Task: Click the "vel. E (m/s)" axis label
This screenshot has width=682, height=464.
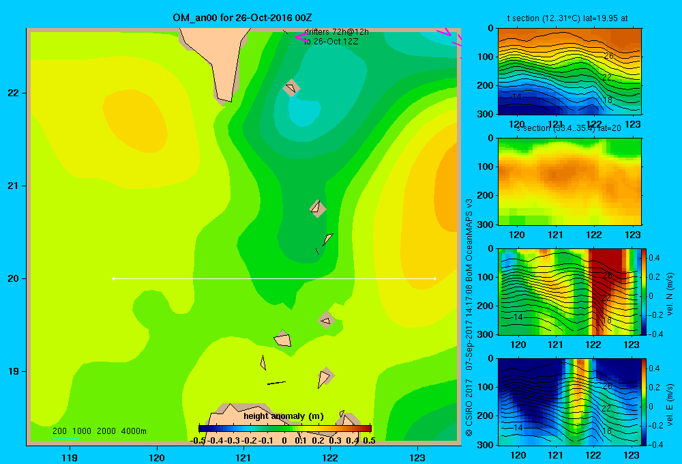Action: 670,405
